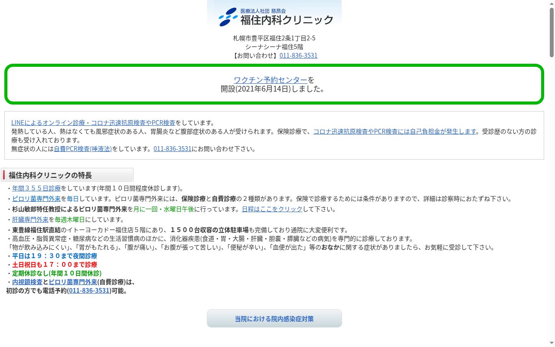Open the ワクチン予約センター link
The image size is (555, 347).
(x=271, y=80)
